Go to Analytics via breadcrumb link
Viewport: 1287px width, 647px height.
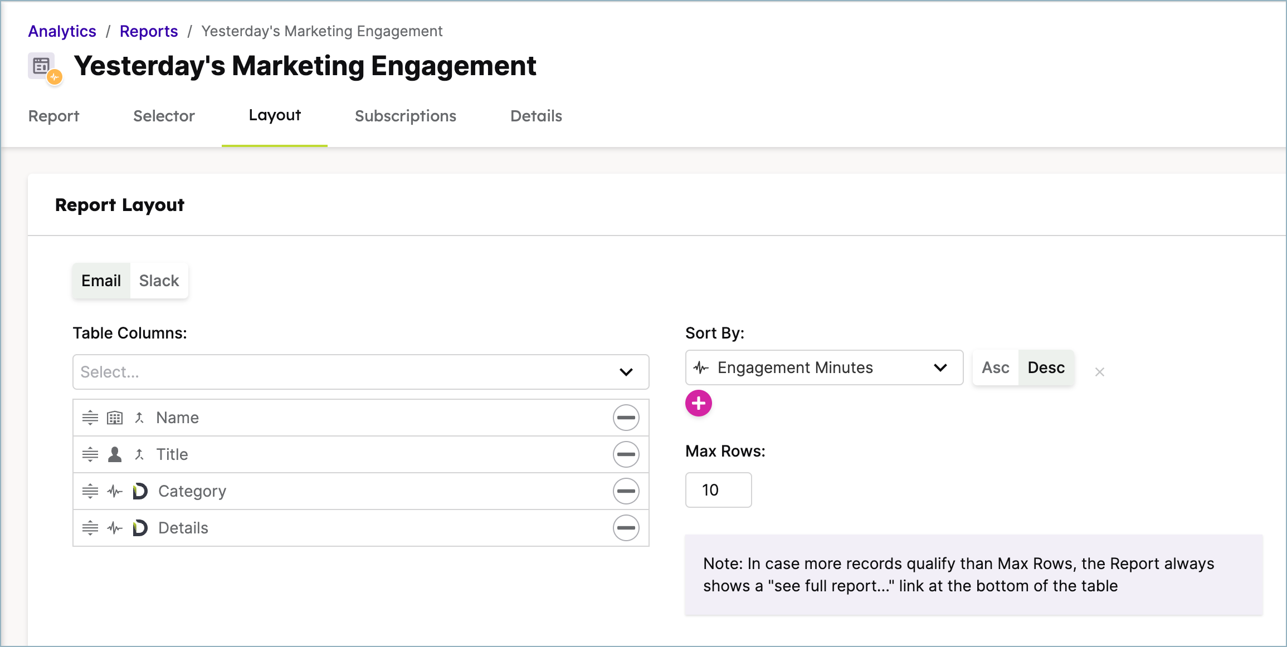[62, 31]
